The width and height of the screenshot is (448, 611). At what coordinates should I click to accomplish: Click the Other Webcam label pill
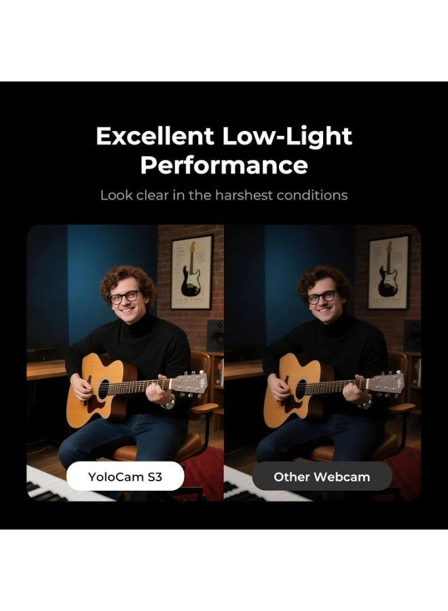(322, 476)
